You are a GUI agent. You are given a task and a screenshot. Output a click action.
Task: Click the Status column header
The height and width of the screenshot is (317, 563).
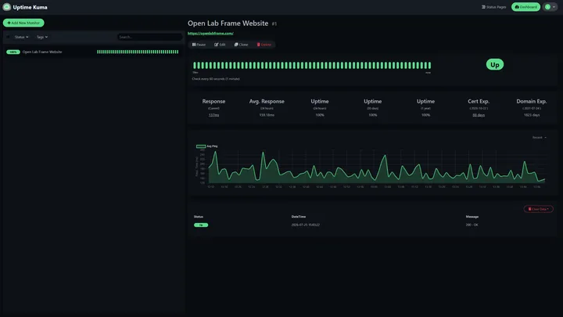pos(199,216)
